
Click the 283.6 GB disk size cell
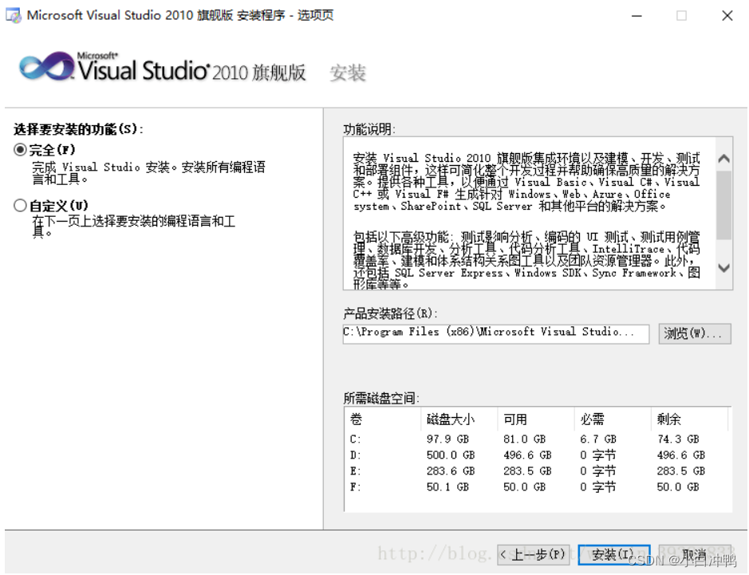pyautogui.click(x=451, y=471)
